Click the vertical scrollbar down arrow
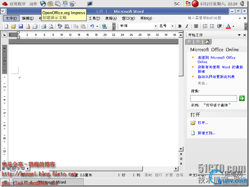 coord(181,149)
